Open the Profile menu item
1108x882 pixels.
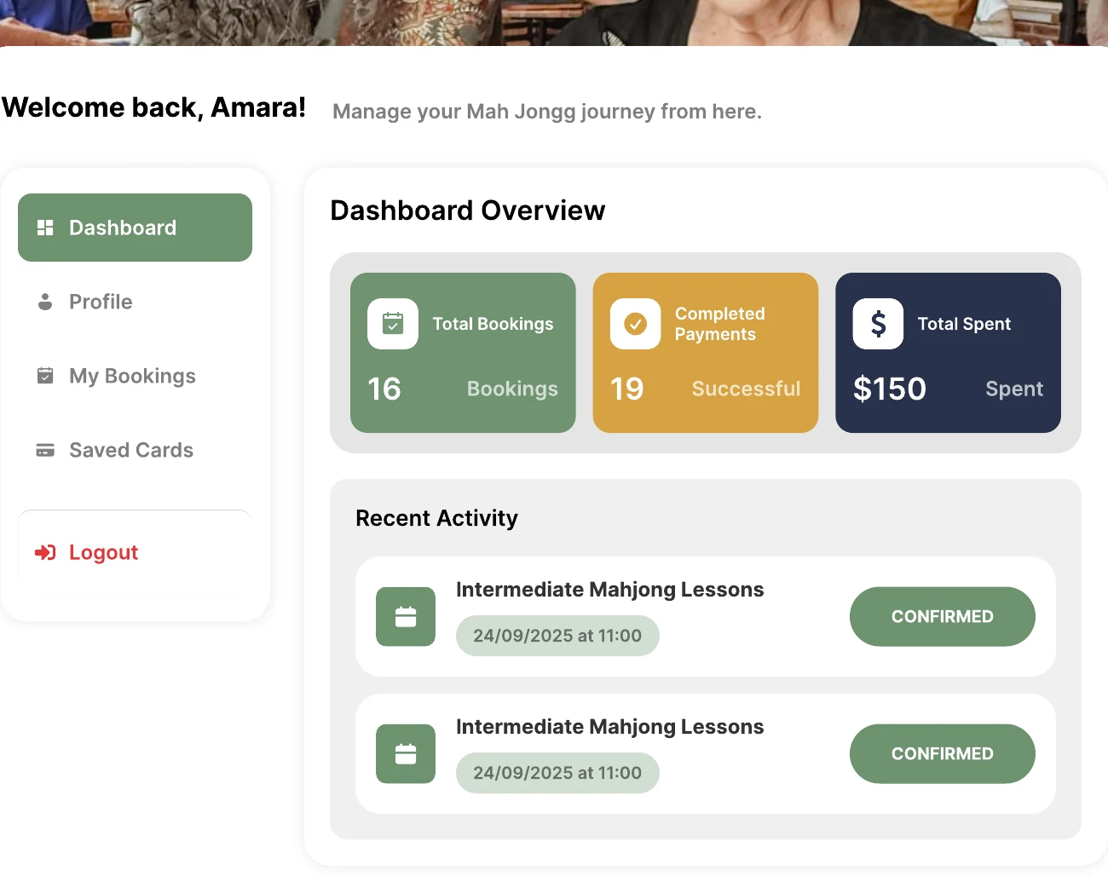[x=135, y=302]
